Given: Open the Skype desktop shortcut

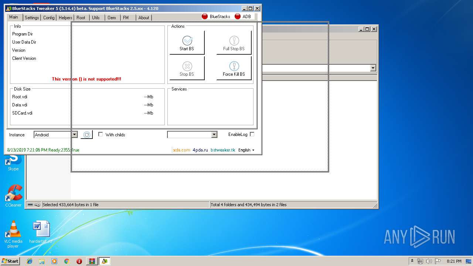Looking at the screenshot, I should coord(13,163).
